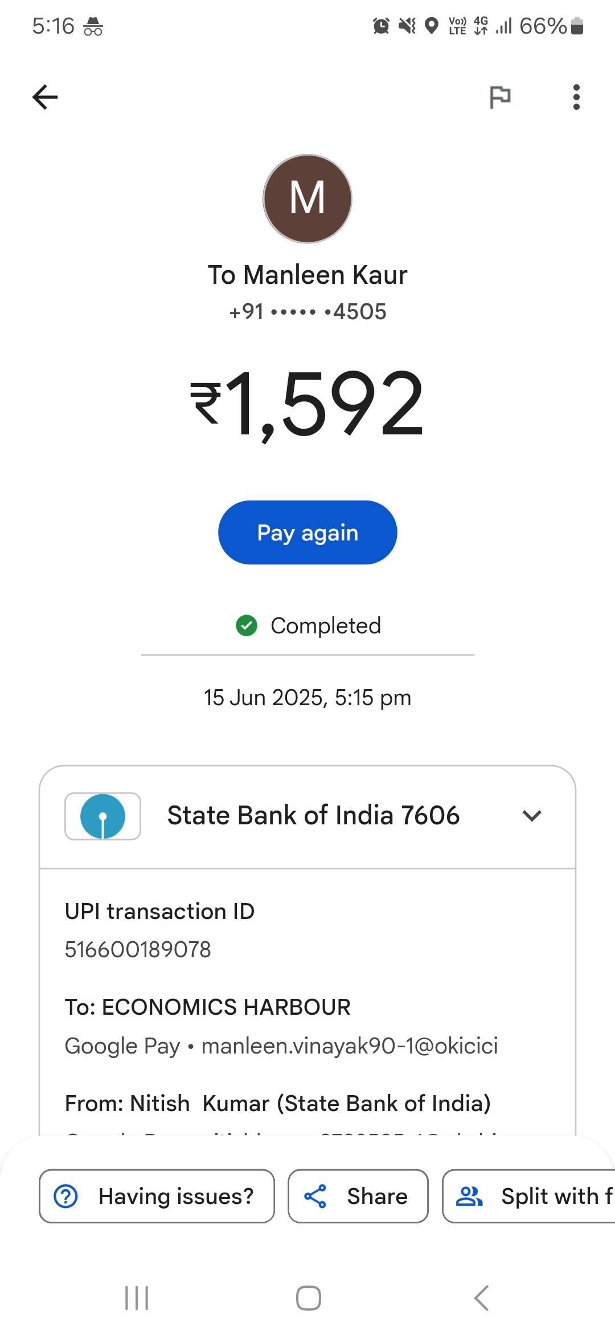Collapse State Bank of India details chevron
The height and width of the screenshot is (1334, 615).
click(x=531, y=816)
